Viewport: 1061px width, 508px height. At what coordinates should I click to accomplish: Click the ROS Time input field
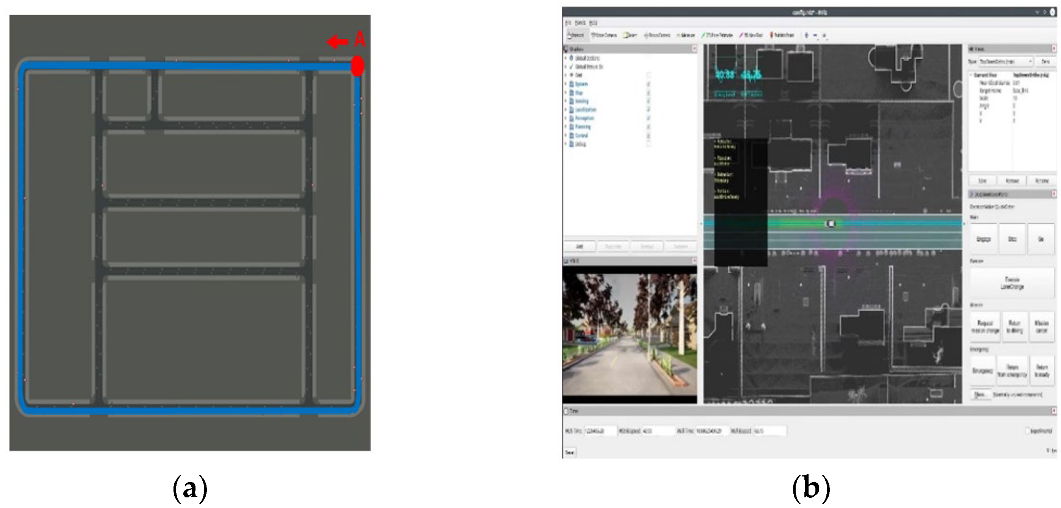point(600,431)
